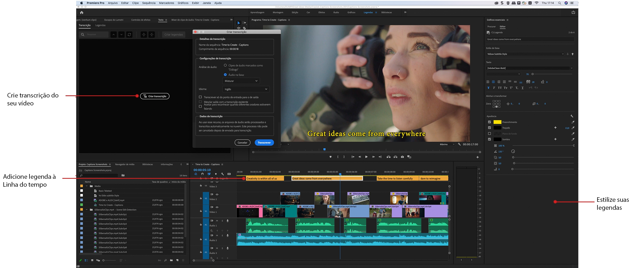Click the timeline Add Marker icon
The image size is (637, 268).
coord(216,174)
